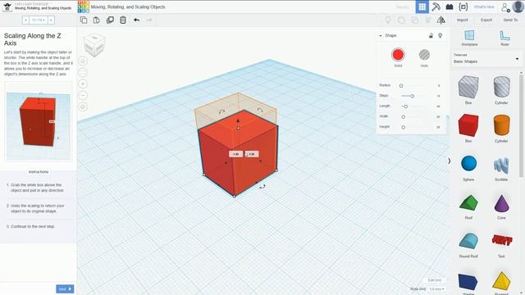This screenshot has width=525, height=295.
Task: Open the Snap Grid 1.0 mm dropdown
Action: tap(437, 289)
